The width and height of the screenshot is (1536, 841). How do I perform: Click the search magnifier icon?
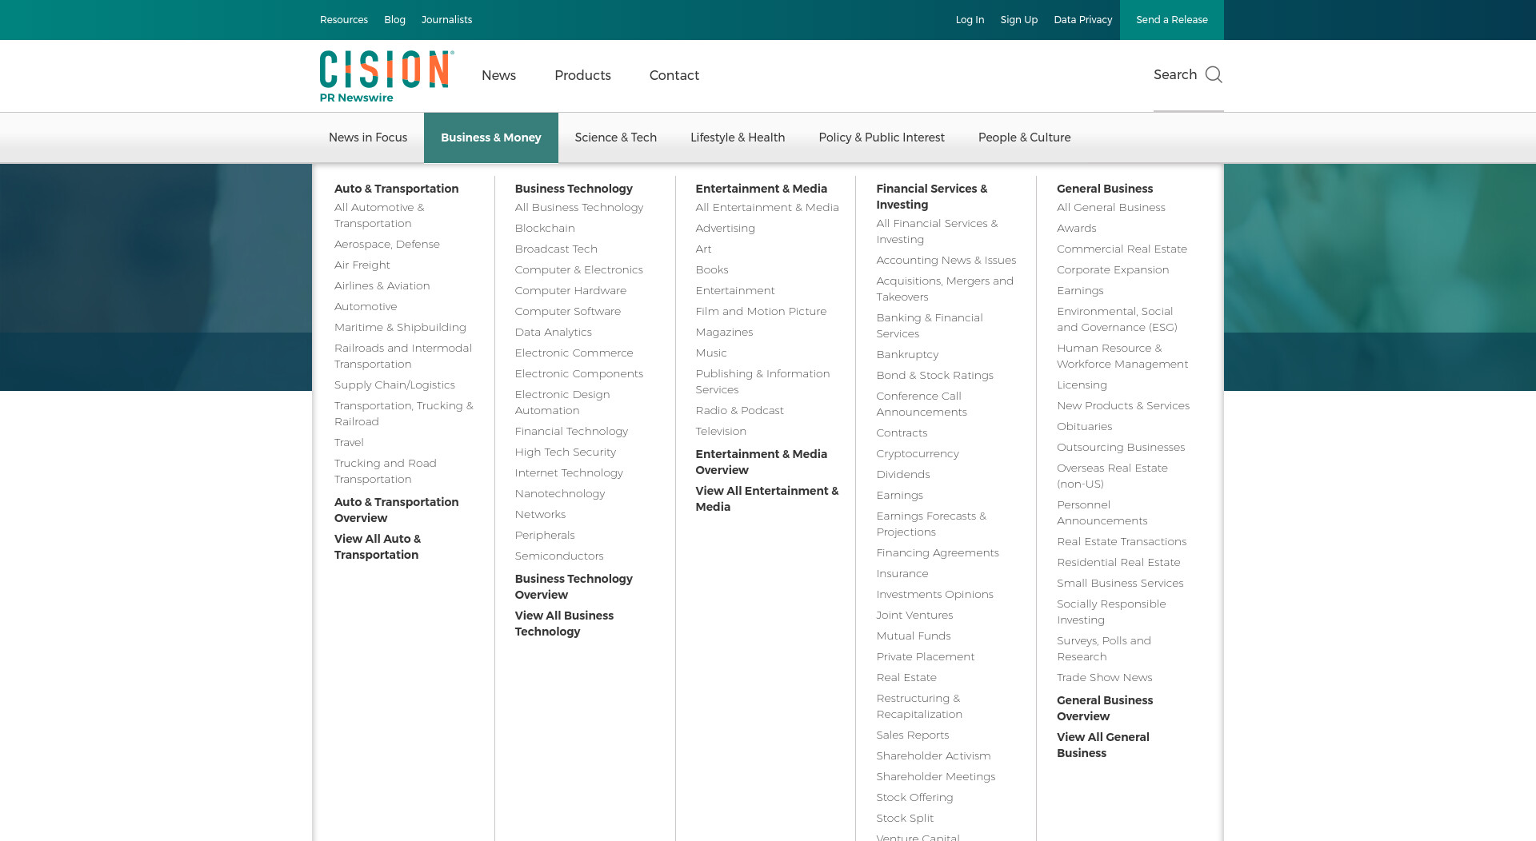tap(1214, 75)
